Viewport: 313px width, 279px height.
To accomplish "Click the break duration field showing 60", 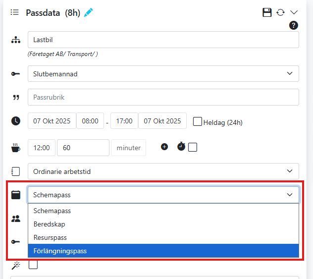I will (x=83, y=148).
